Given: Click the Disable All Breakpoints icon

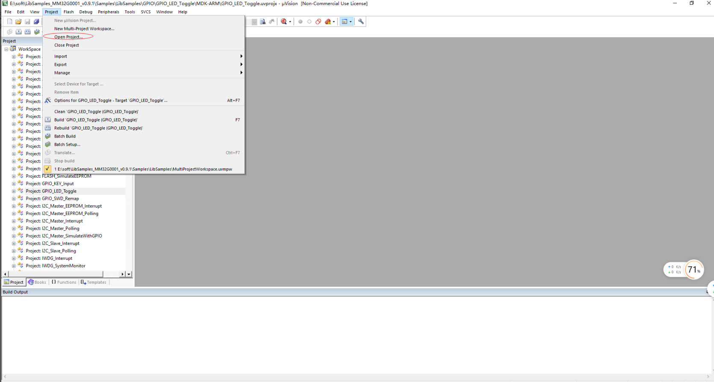Looking at the screenshot, I should point(318,21).
